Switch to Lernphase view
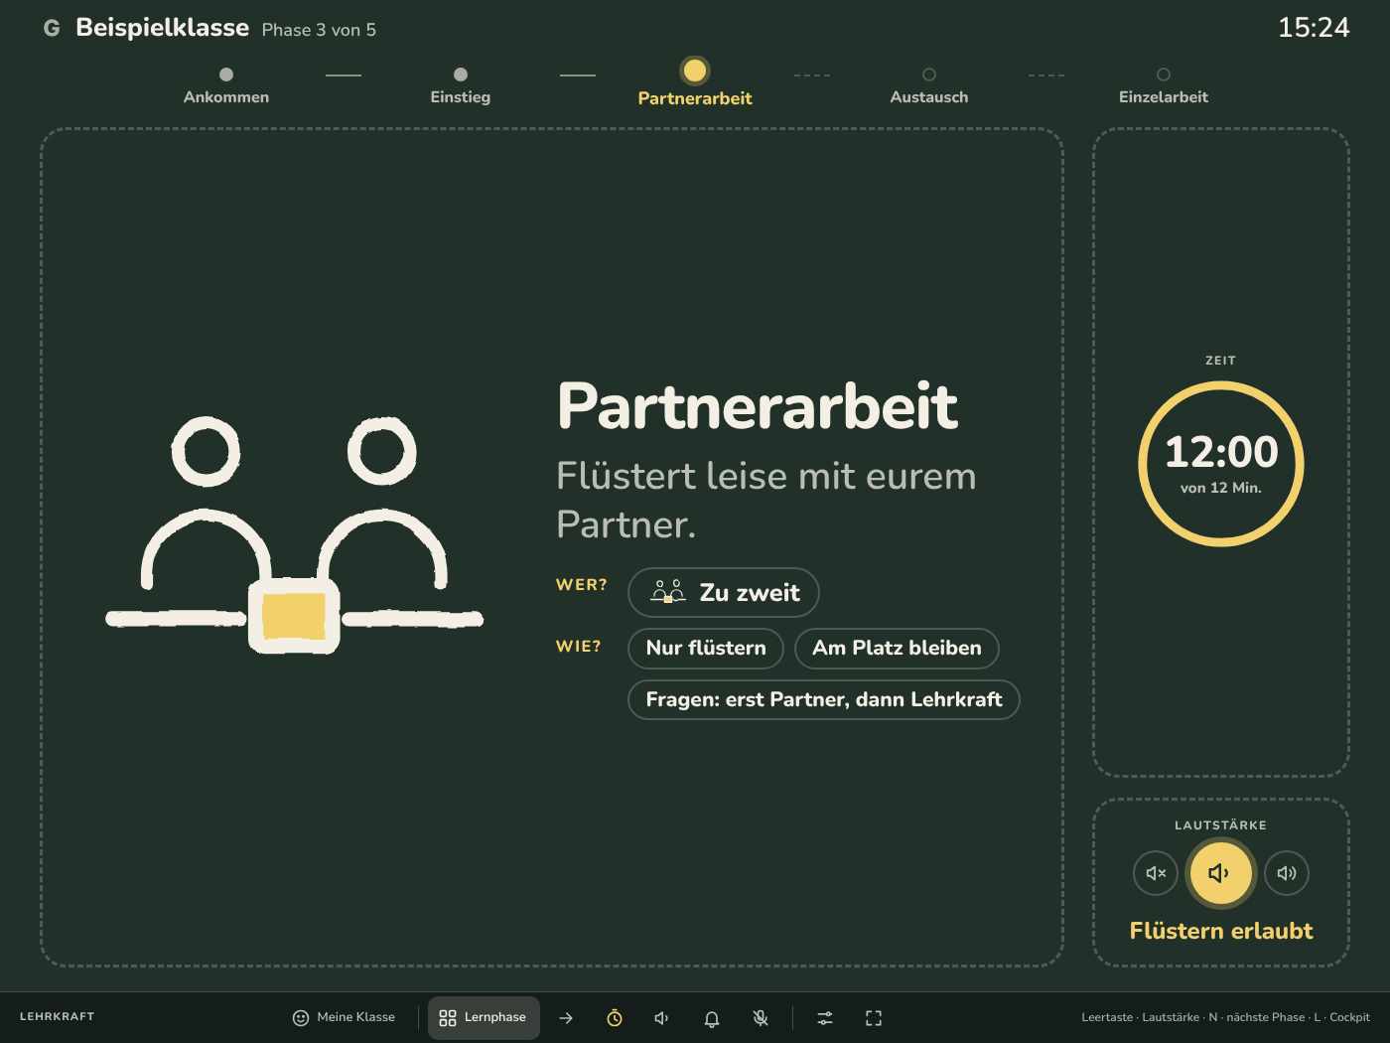 (484, 1018)
